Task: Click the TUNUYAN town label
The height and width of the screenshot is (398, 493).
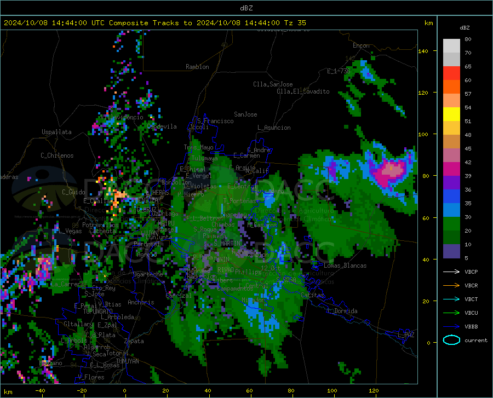Action: [127, 361]
